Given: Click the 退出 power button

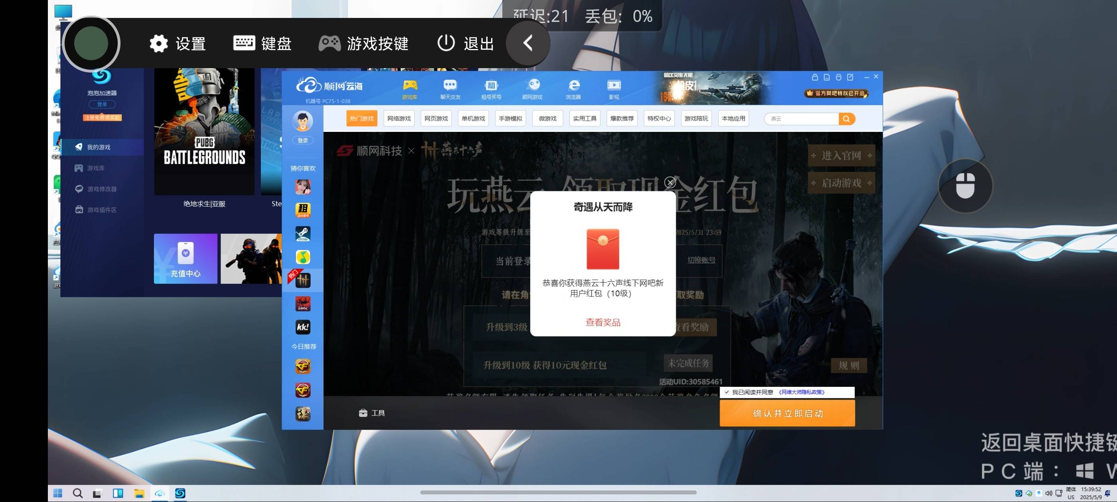Looking at the screenshot, I should (465, 43).
